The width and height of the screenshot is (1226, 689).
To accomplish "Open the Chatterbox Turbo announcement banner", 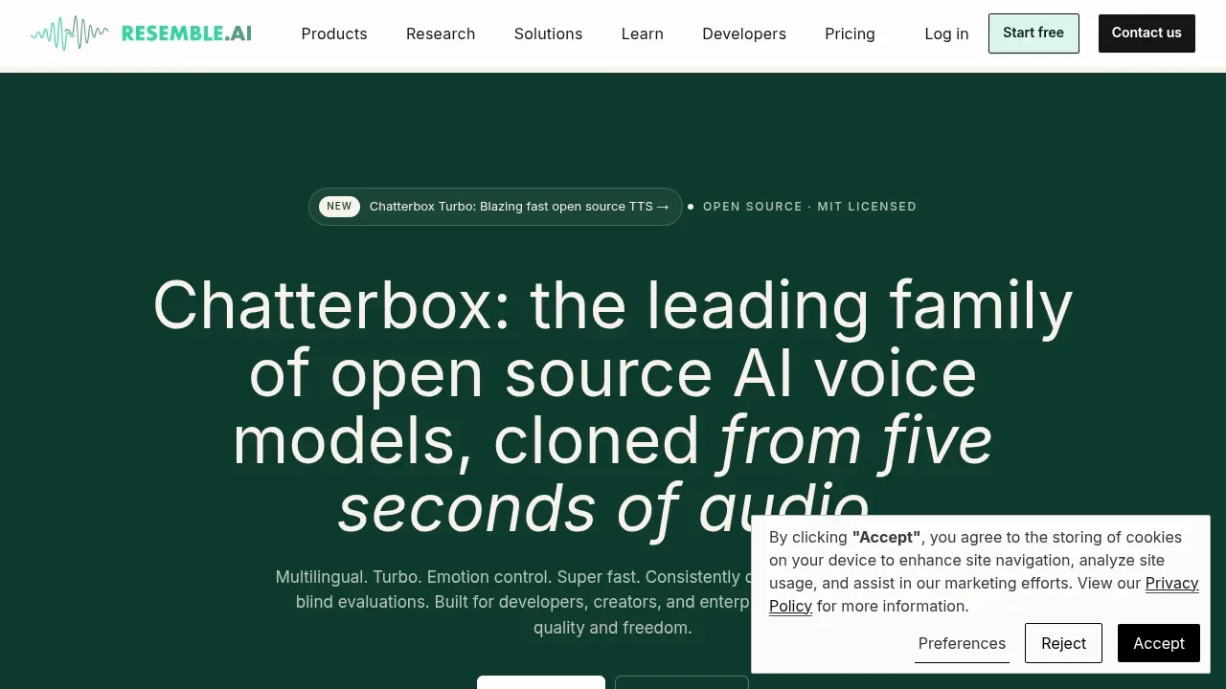I will (x=495, y=207).
